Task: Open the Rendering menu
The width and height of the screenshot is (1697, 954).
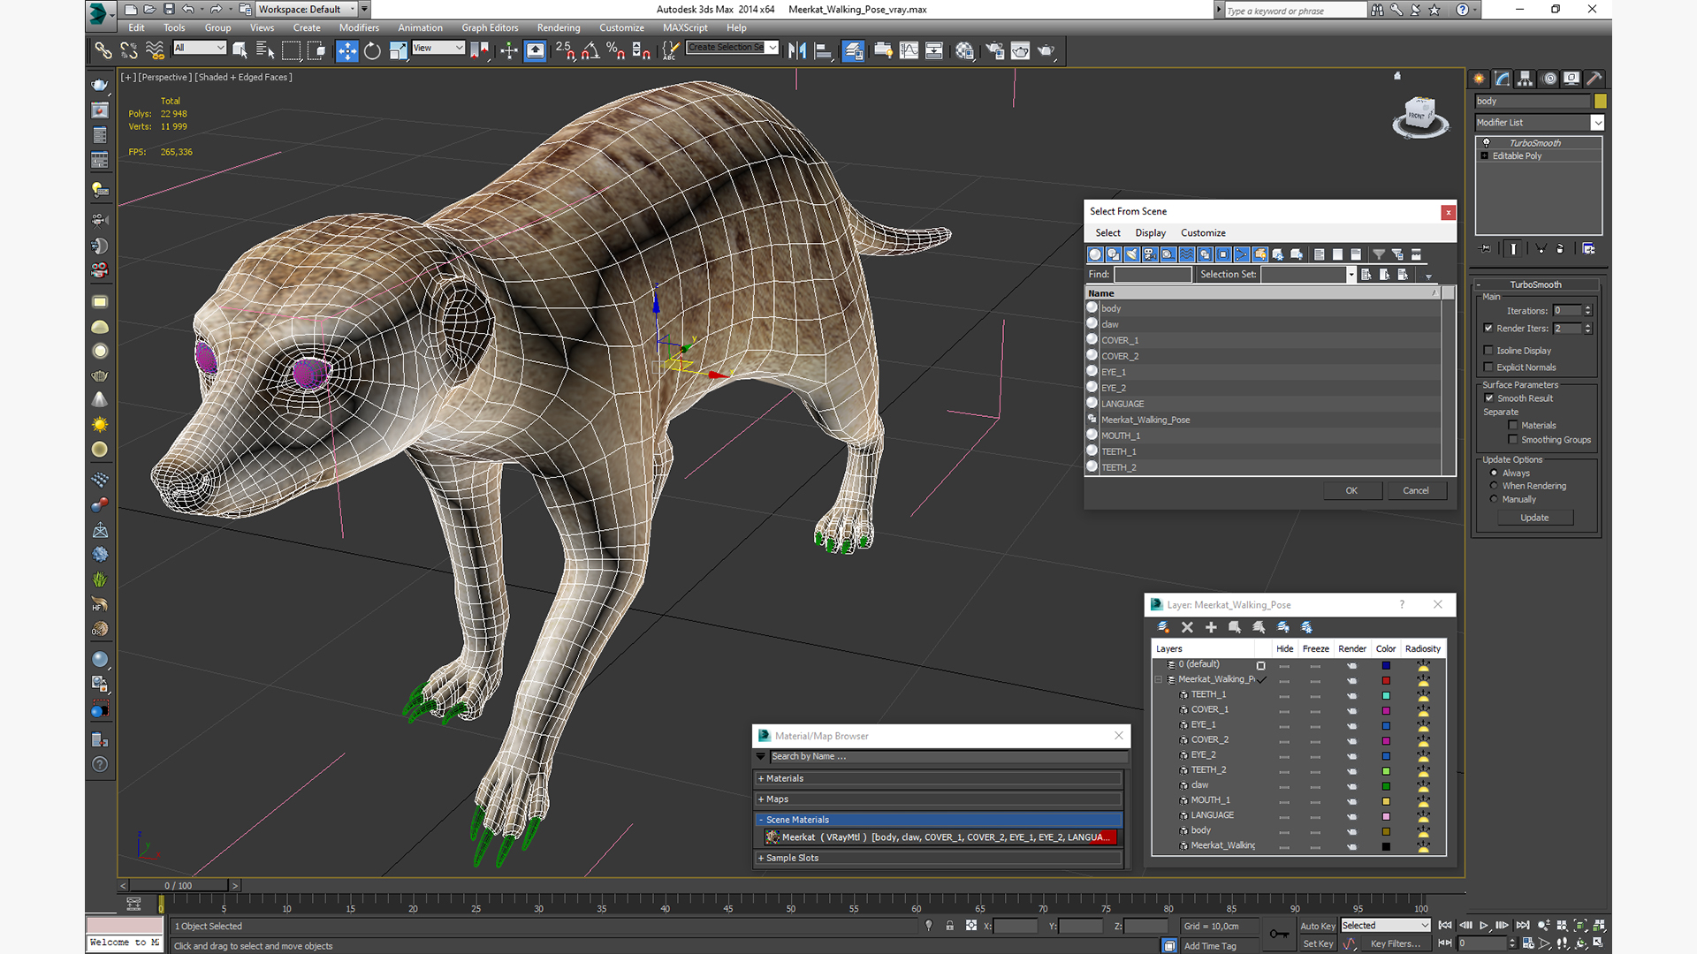Action: pos(559,28)
